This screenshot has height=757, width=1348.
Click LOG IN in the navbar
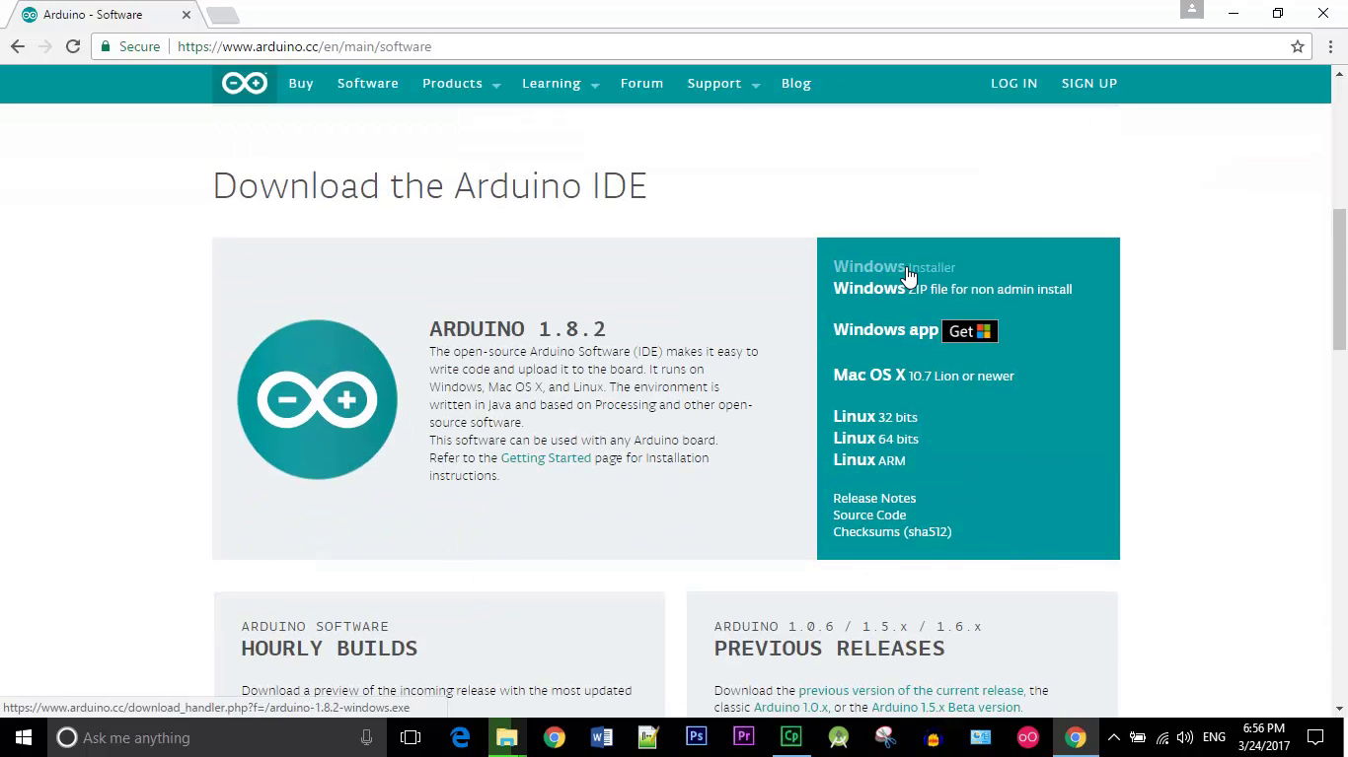tap(1013, 84)
